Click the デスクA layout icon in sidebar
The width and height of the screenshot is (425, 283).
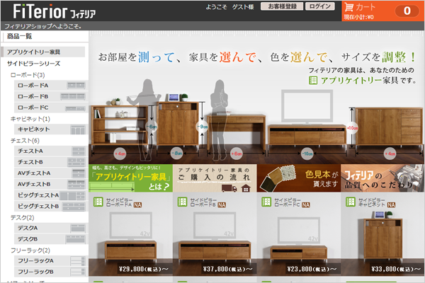(x=75, y=229)
